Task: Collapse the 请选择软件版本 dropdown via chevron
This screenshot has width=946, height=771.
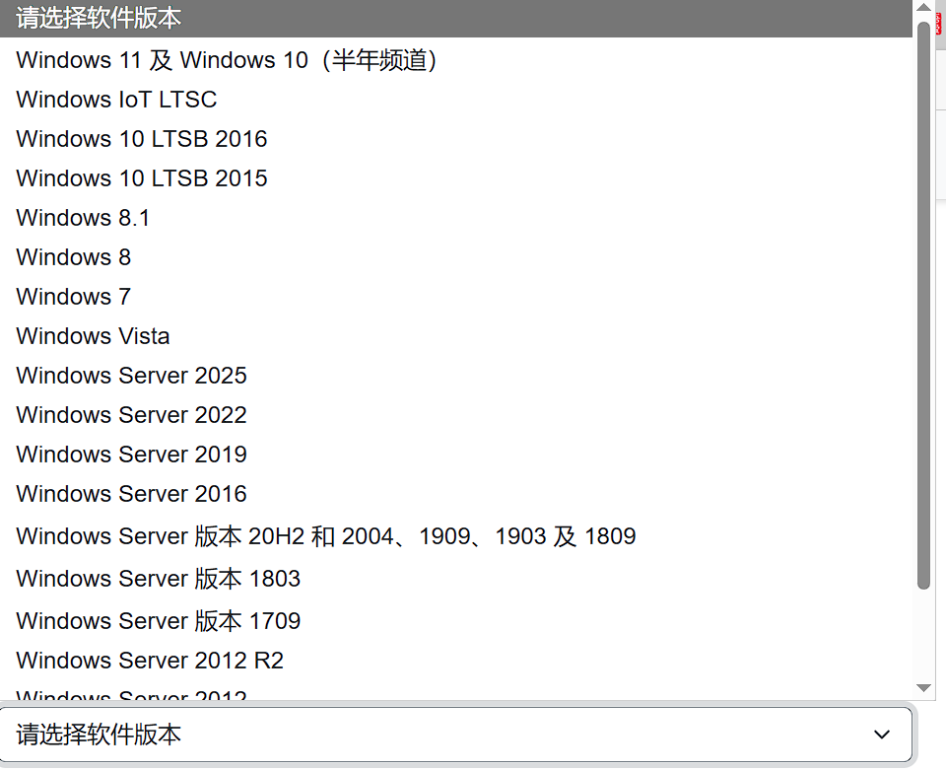Action: 881,735
